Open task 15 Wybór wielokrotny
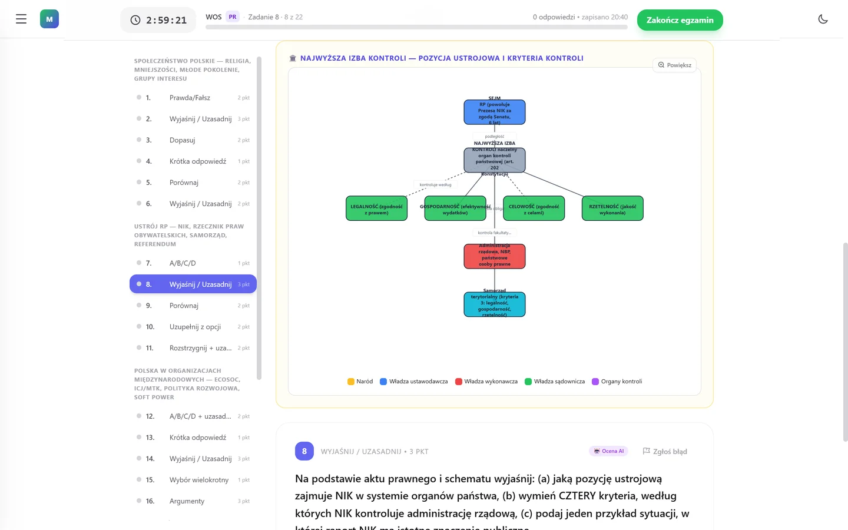 coord(193,480)
